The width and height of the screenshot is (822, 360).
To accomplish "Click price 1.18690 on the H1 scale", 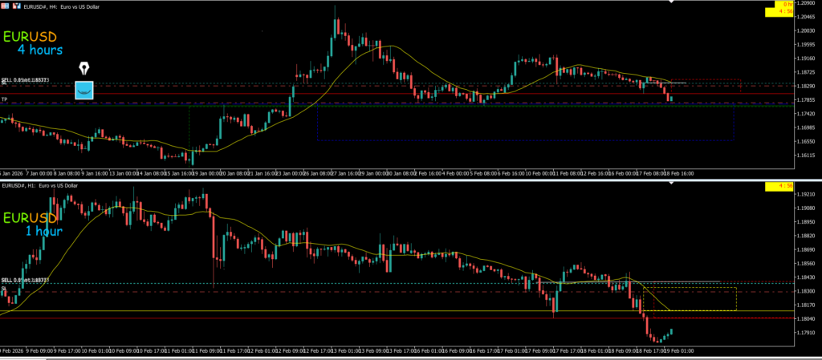I will (808, 249).
